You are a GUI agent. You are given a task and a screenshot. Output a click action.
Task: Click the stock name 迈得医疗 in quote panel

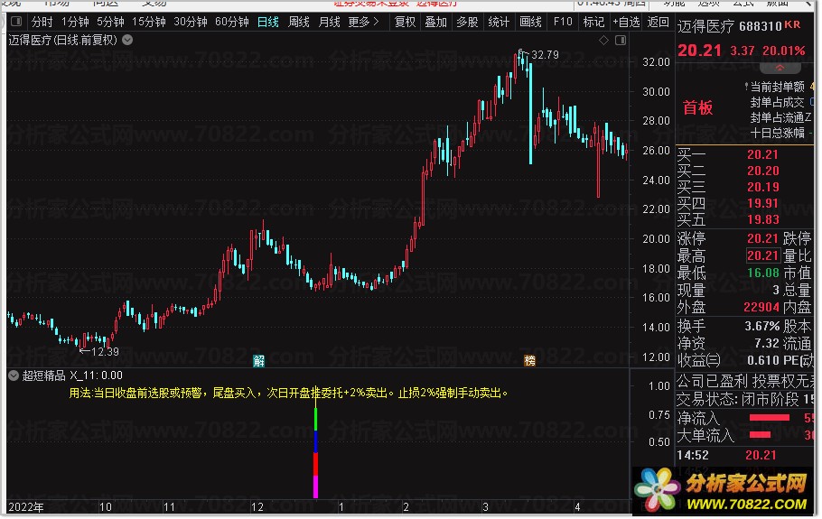point(705,26)
